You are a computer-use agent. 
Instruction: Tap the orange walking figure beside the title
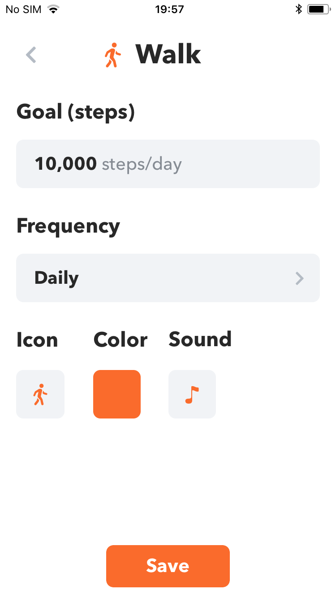pyautogui.click(x=113, y=55)
